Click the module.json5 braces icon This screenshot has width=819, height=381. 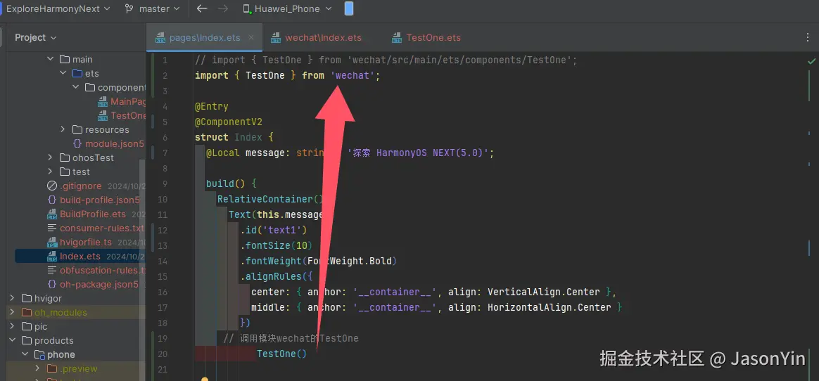tap(77, 143)
